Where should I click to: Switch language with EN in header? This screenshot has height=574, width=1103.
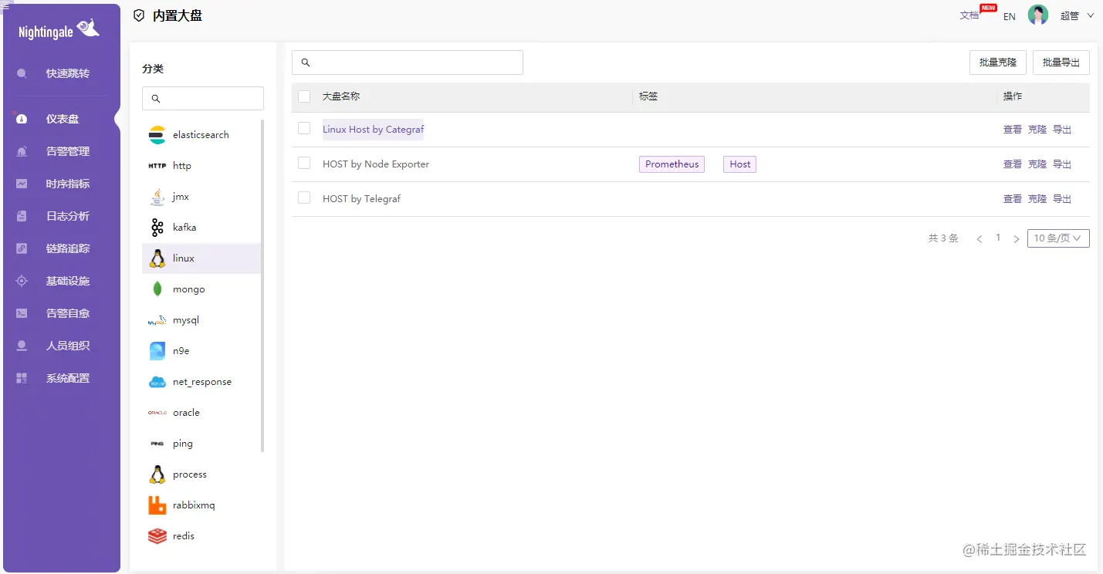(1010, 16)
